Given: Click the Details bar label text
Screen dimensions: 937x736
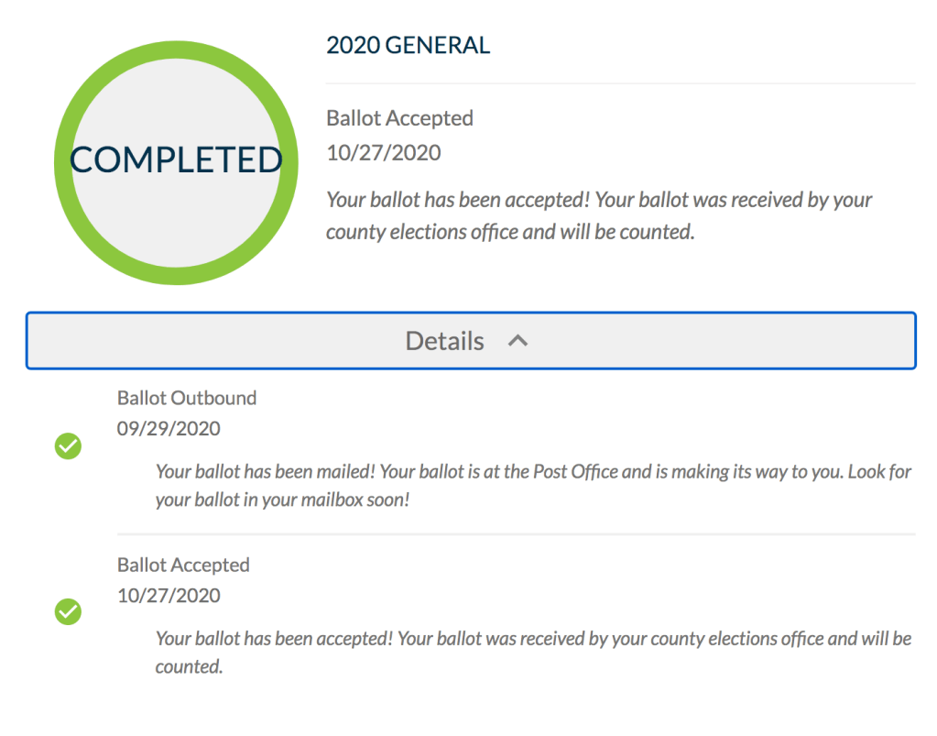Looking at the screenshot, I should (444, 341).
